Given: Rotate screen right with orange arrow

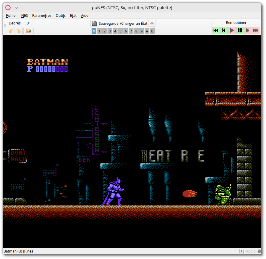Looking at the screenshot, I should click(x=19, y=31).
